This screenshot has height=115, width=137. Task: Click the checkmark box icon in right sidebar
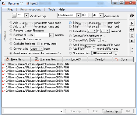tap(132, 35)
